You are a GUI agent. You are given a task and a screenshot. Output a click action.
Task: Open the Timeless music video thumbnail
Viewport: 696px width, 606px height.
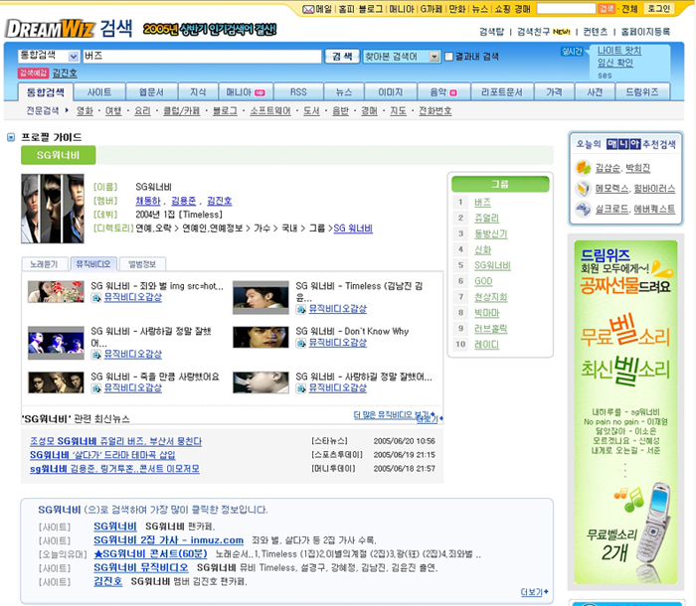click(261, 297)
